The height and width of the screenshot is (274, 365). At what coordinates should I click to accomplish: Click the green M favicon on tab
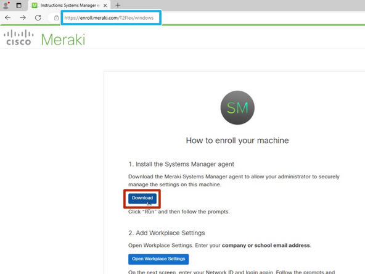(35, 6)
